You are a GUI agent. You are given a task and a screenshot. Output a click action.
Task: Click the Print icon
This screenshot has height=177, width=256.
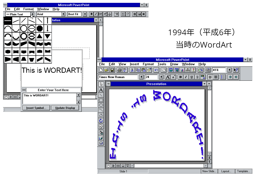coord(119,70)
